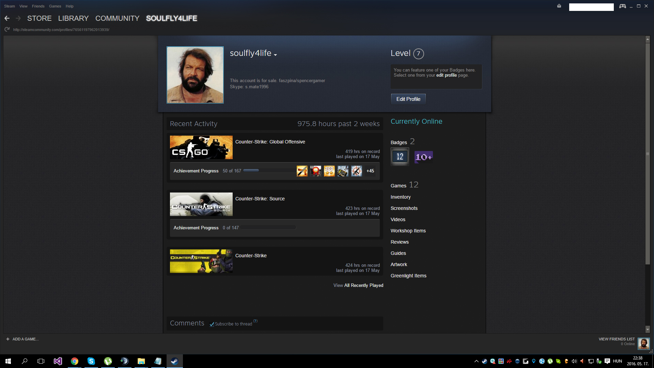Open TeamSpeak from the taskbar

[x=125, y=361]
